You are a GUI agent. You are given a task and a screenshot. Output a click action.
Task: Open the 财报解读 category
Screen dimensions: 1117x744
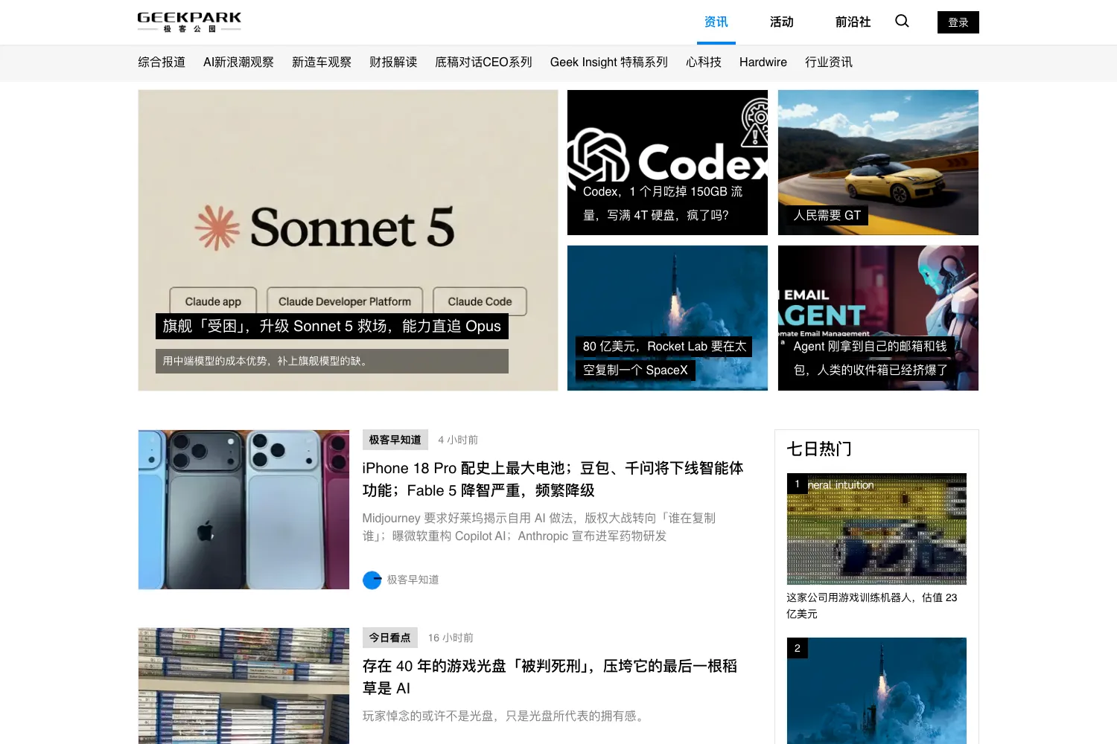tap(393, 62)
